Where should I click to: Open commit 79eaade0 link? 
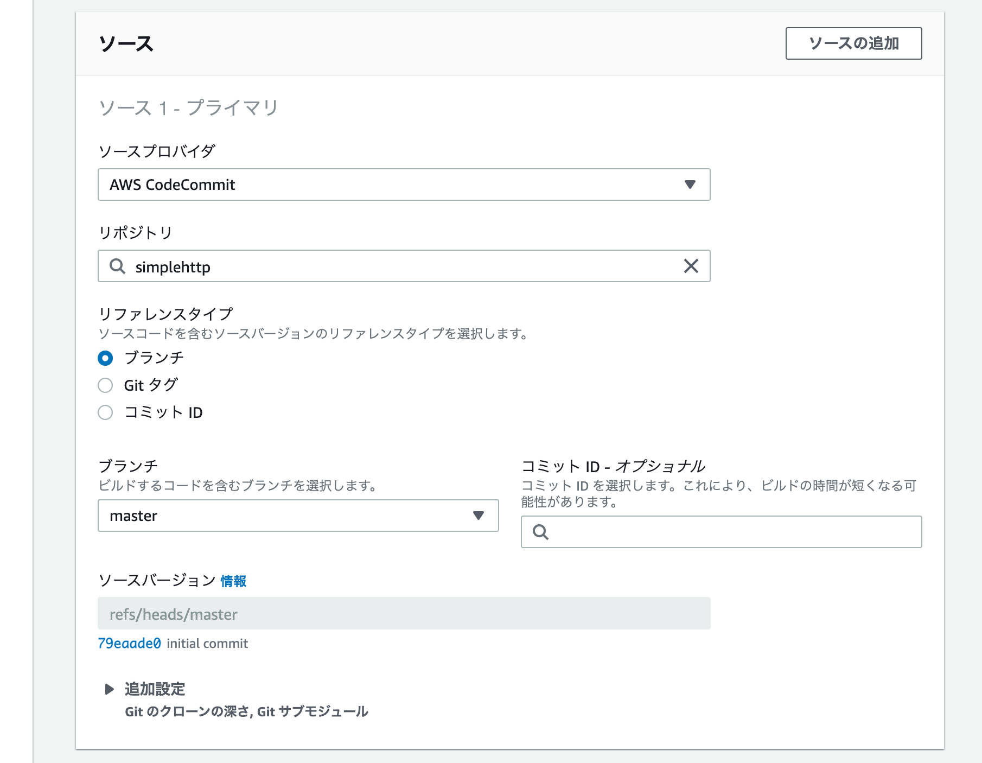(x=130, y=644)
